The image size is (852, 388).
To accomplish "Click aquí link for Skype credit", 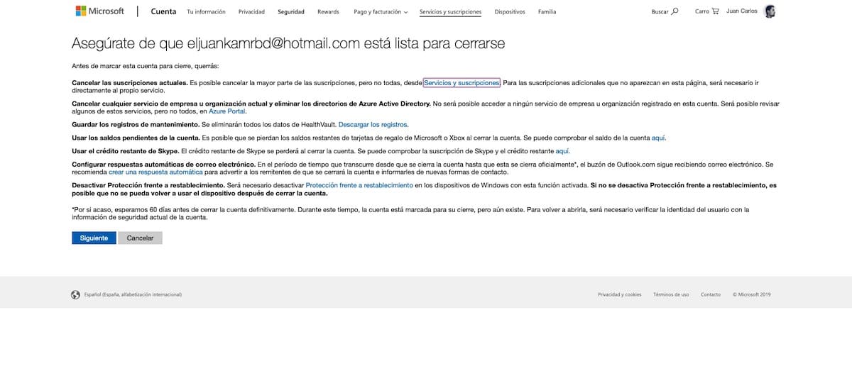I will (x=562, y=151).
